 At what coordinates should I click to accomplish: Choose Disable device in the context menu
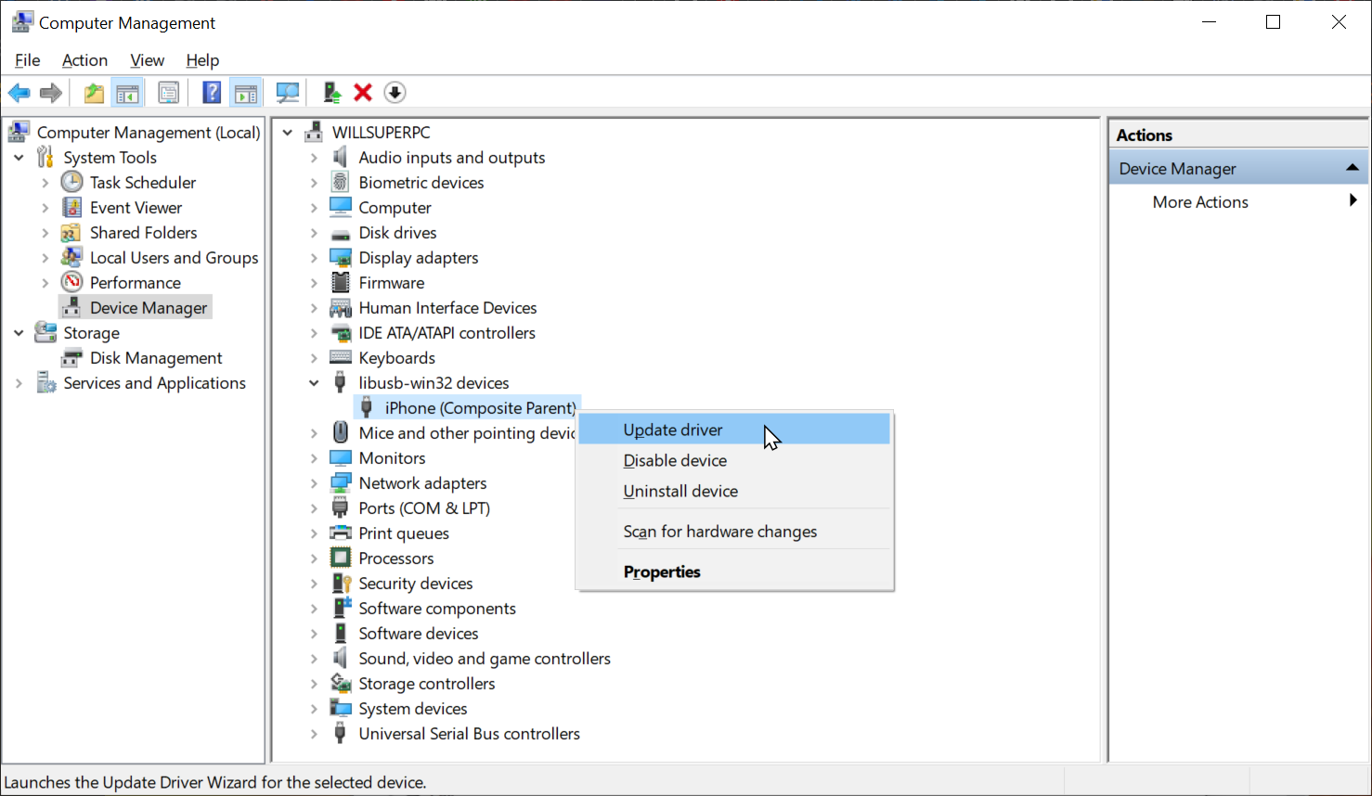(734, 460)
